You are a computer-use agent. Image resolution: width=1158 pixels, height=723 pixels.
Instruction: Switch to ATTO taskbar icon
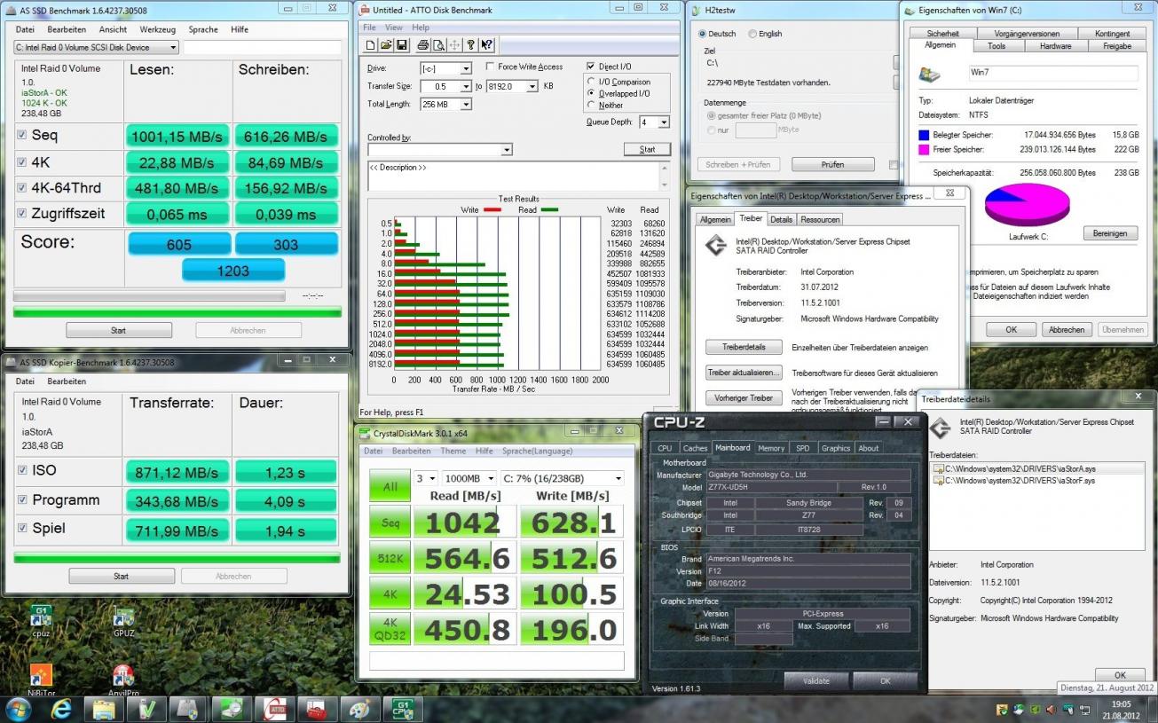(x=274, y=709)
